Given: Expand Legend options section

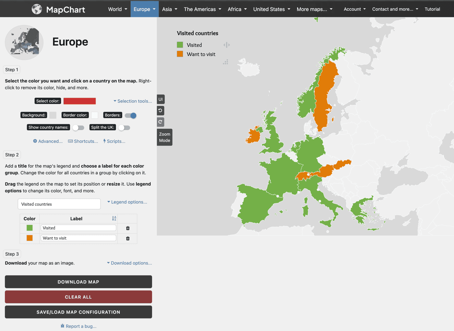Looking at the screenshot, I should (127, 202).
